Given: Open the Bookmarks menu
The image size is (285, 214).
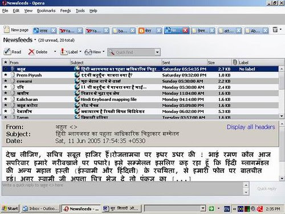Looking at the screenshot, I should (46, 11).
